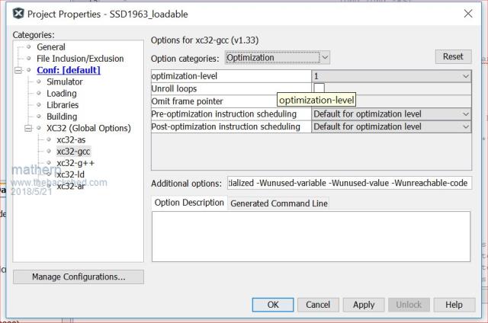Confirm with the OK button
Image resolution: width=488 pixels, height=323 pixels.
(x=273, y=305)
